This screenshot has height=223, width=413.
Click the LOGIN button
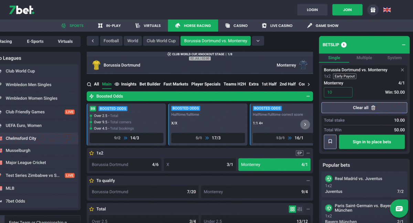[312, 10]
